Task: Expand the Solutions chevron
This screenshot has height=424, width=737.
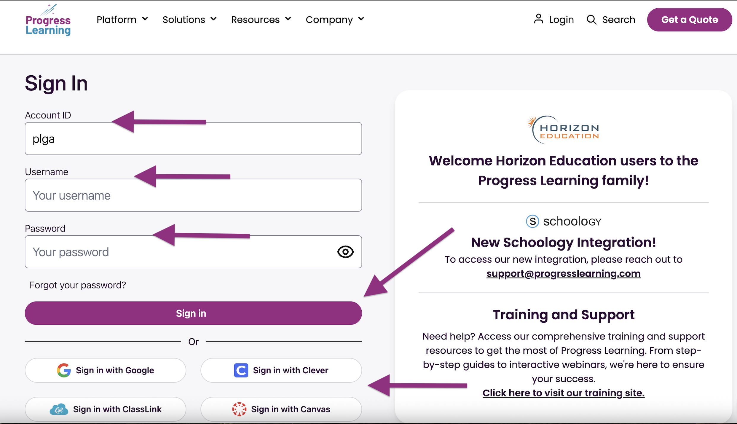Action: pos(213,19)
